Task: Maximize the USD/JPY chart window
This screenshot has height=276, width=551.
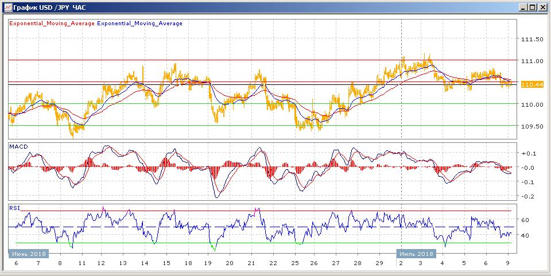Action: (533, 7)
